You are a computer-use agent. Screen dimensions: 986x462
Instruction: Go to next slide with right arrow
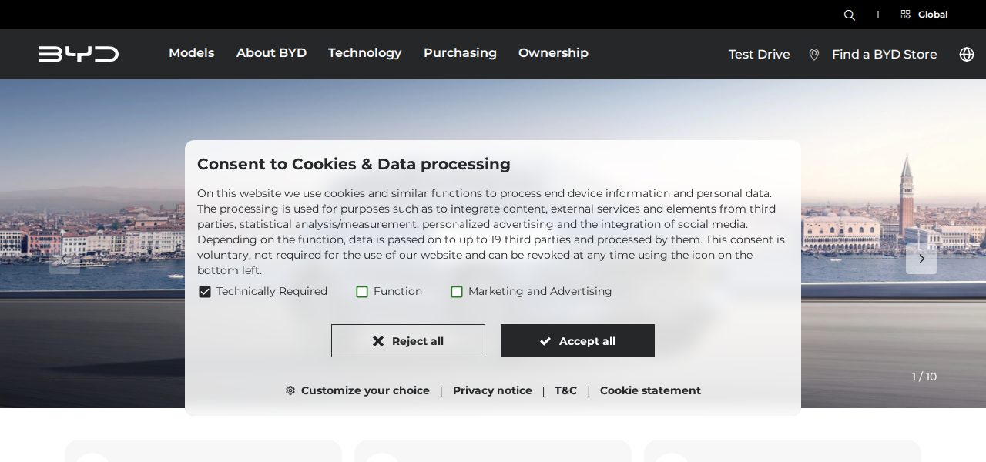point(921,259)
